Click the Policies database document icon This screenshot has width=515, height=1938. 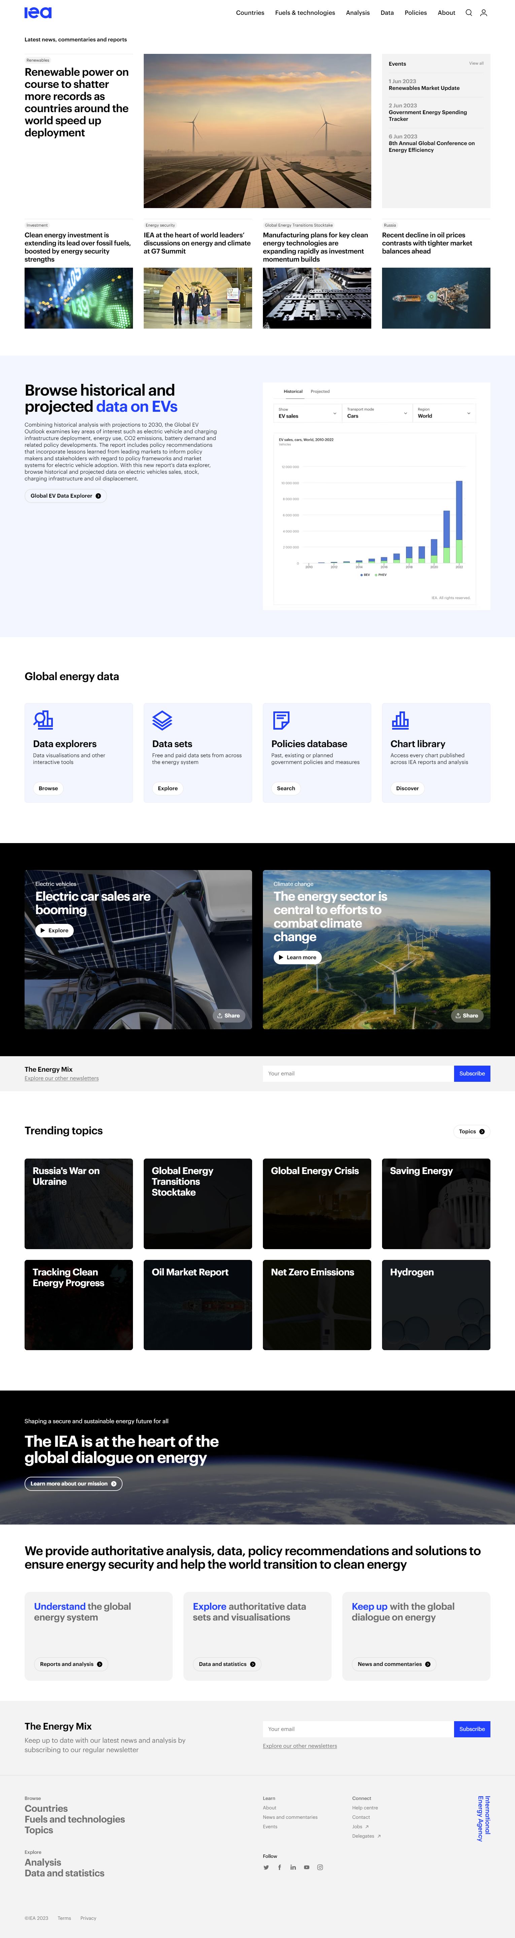[x=281, y=720]
